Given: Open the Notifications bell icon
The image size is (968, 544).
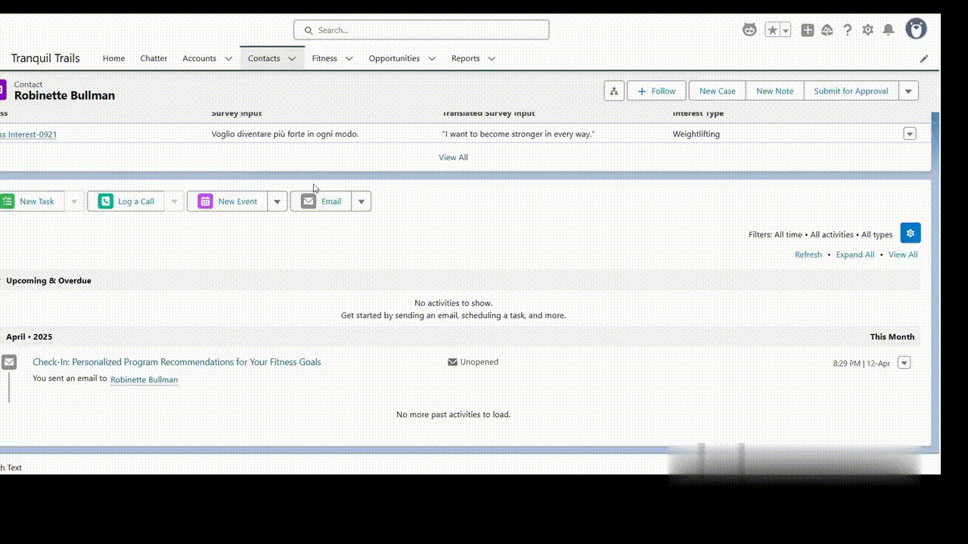Looking at the screenshot, I should pos(889,29).
